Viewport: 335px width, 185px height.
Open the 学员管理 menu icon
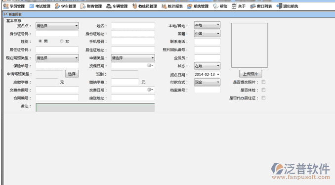coord(6,6)
